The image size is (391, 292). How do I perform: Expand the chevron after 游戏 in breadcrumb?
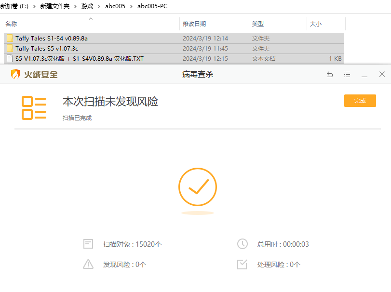coord(99,6)
